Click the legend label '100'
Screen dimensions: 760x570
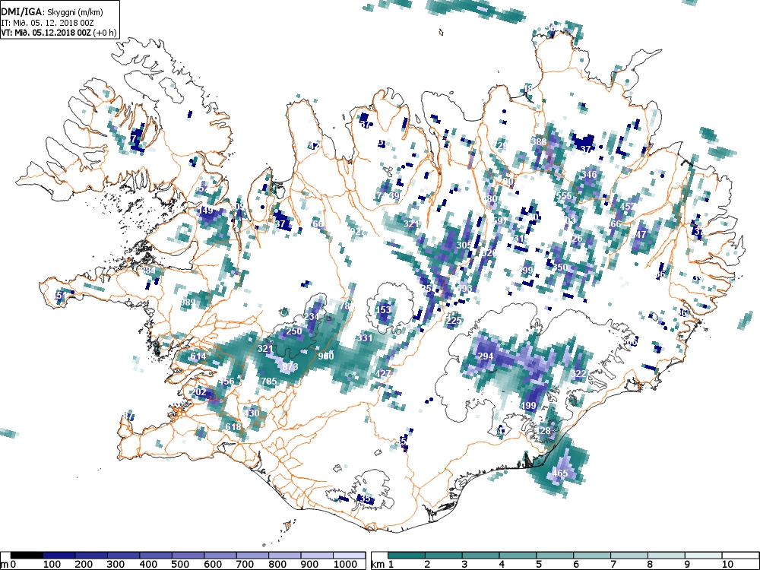(52, 564)
